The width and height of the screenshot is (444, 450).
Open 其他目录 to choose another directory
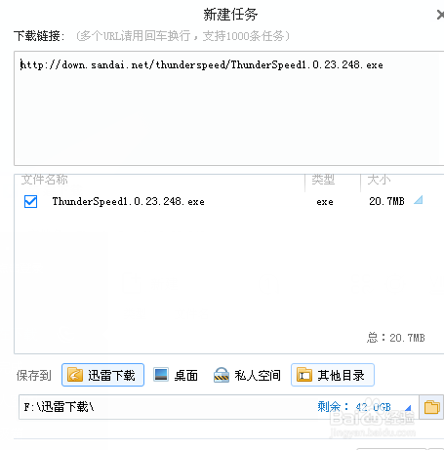coord(333,375)
